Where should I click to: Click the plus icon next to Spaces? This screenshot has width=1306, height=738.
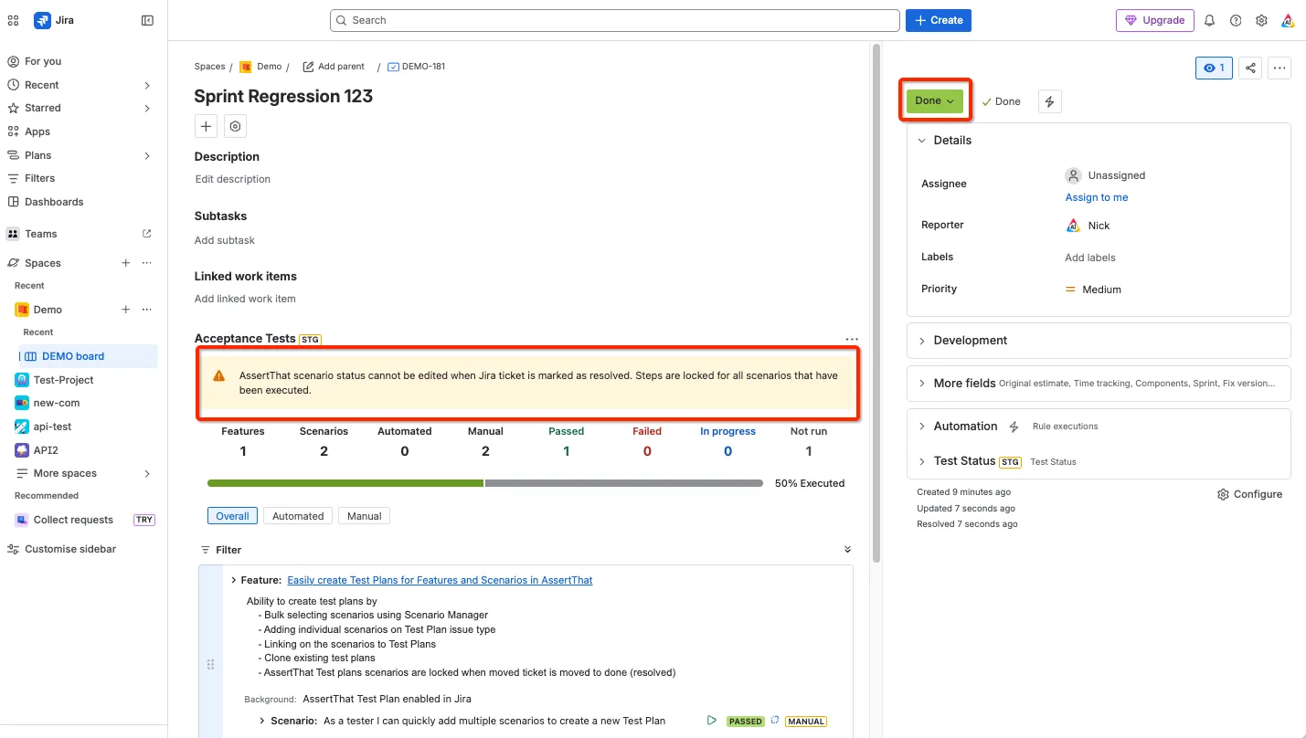126,263
